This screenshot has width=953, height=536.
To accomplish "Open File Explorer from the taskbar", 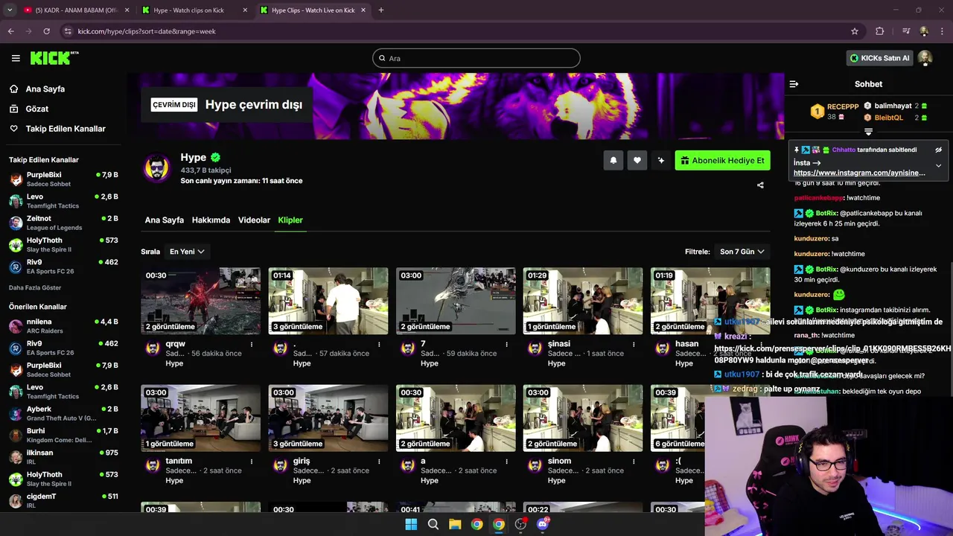I will click(x=455, y=524).
